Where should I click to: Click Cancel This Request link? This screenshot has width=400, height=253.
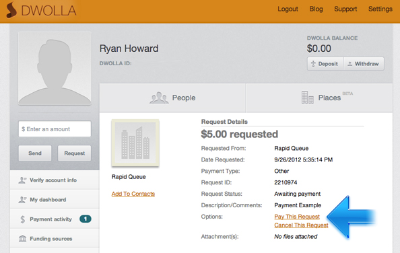click(x=301, y=225)
